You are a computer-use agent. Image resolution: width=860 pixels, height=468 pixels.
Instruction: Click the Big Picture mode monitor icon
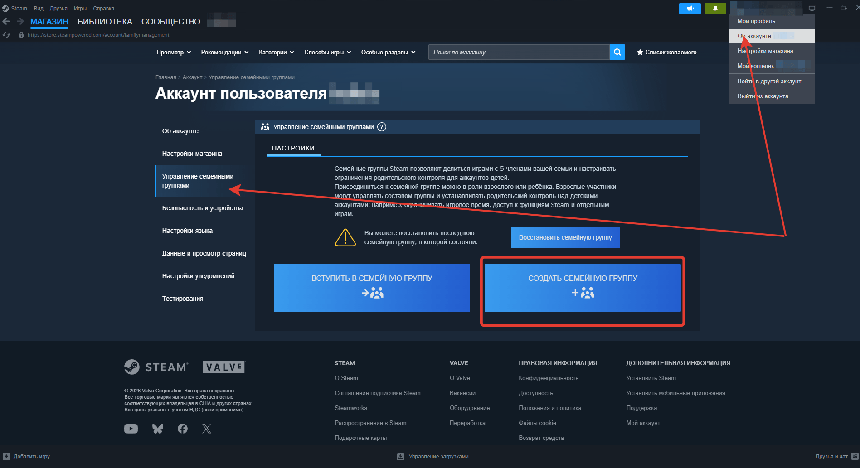click(x=812, y=8)
